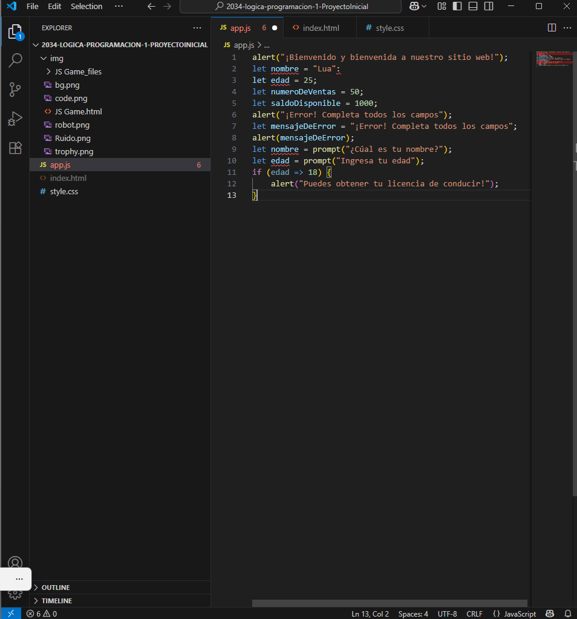
Task: Open the Search view icon
Action: pos(15,61)
